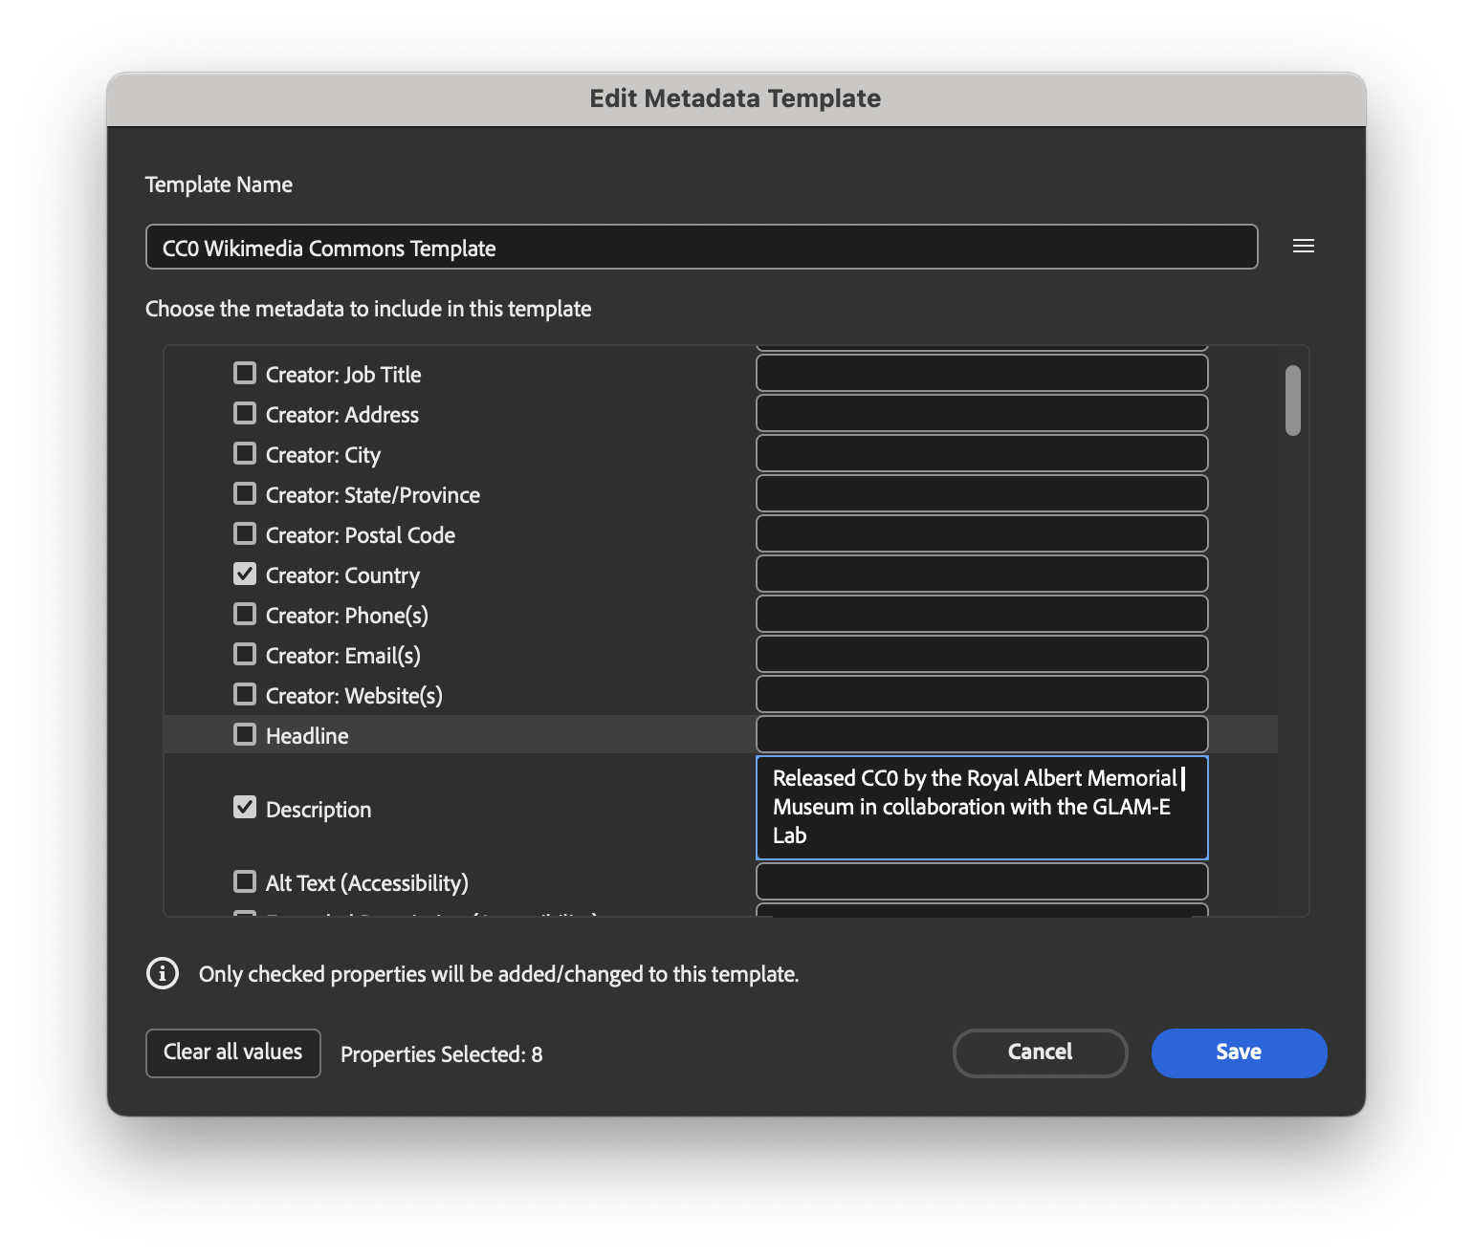Click the info icon beside the notice

[x=163, y=973]
